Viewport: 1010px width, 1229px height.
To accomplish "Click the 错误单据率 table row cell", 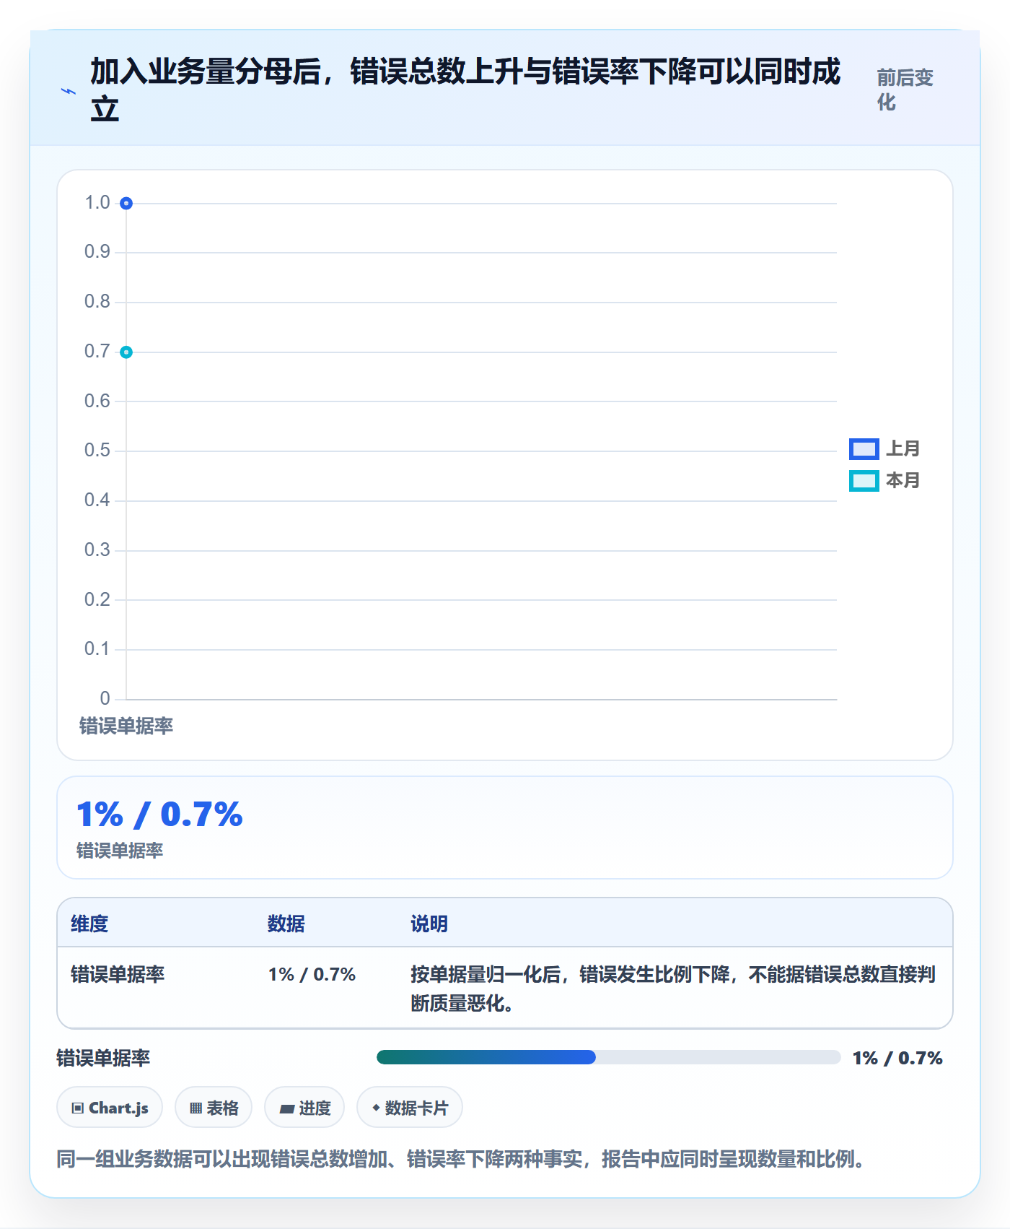I will click(118, 974).
